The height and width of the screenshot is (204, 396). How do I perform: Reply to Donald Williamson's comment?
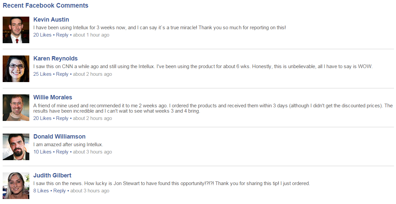click(x=62, y=152)
